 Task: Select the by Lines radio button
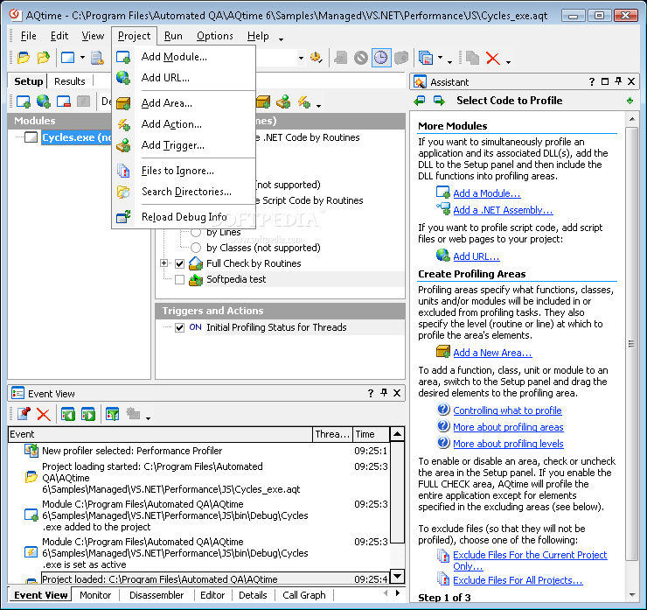pyautogui.click(x=196, y=233)
